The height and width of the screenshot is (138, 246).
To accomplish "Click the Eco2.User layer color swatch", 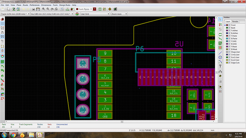I will click(x=227, y=60).
